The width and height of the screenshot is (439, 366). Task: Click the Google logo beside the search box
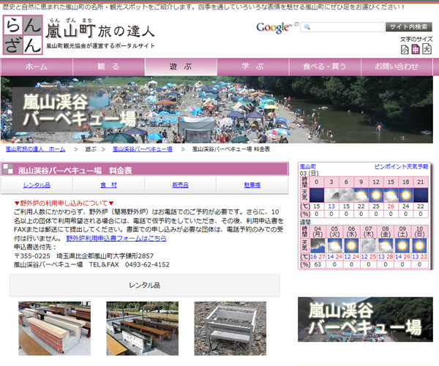coord(274,28)
